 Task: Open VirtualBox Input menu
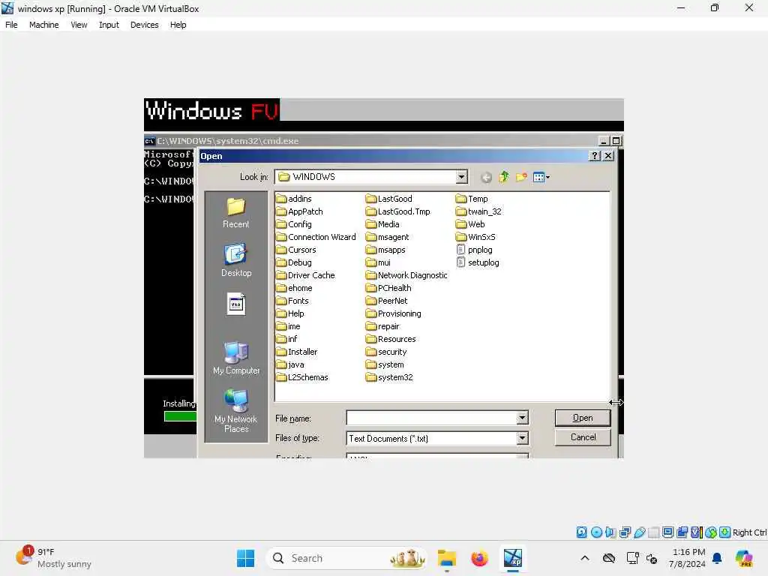[x=109, y=25]
